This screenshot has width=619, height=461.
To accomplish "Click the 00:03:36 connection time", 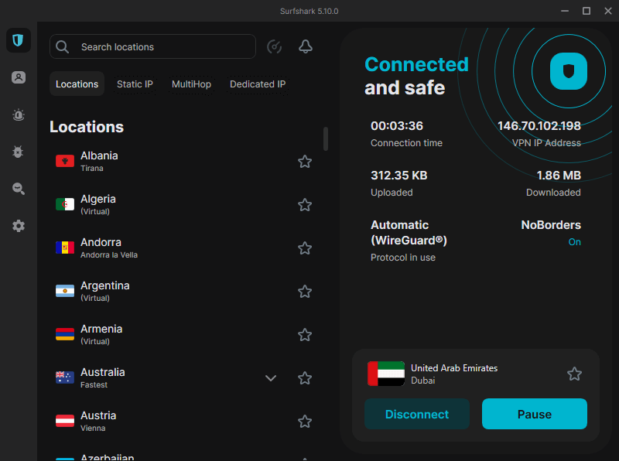I will coord(397,126).
